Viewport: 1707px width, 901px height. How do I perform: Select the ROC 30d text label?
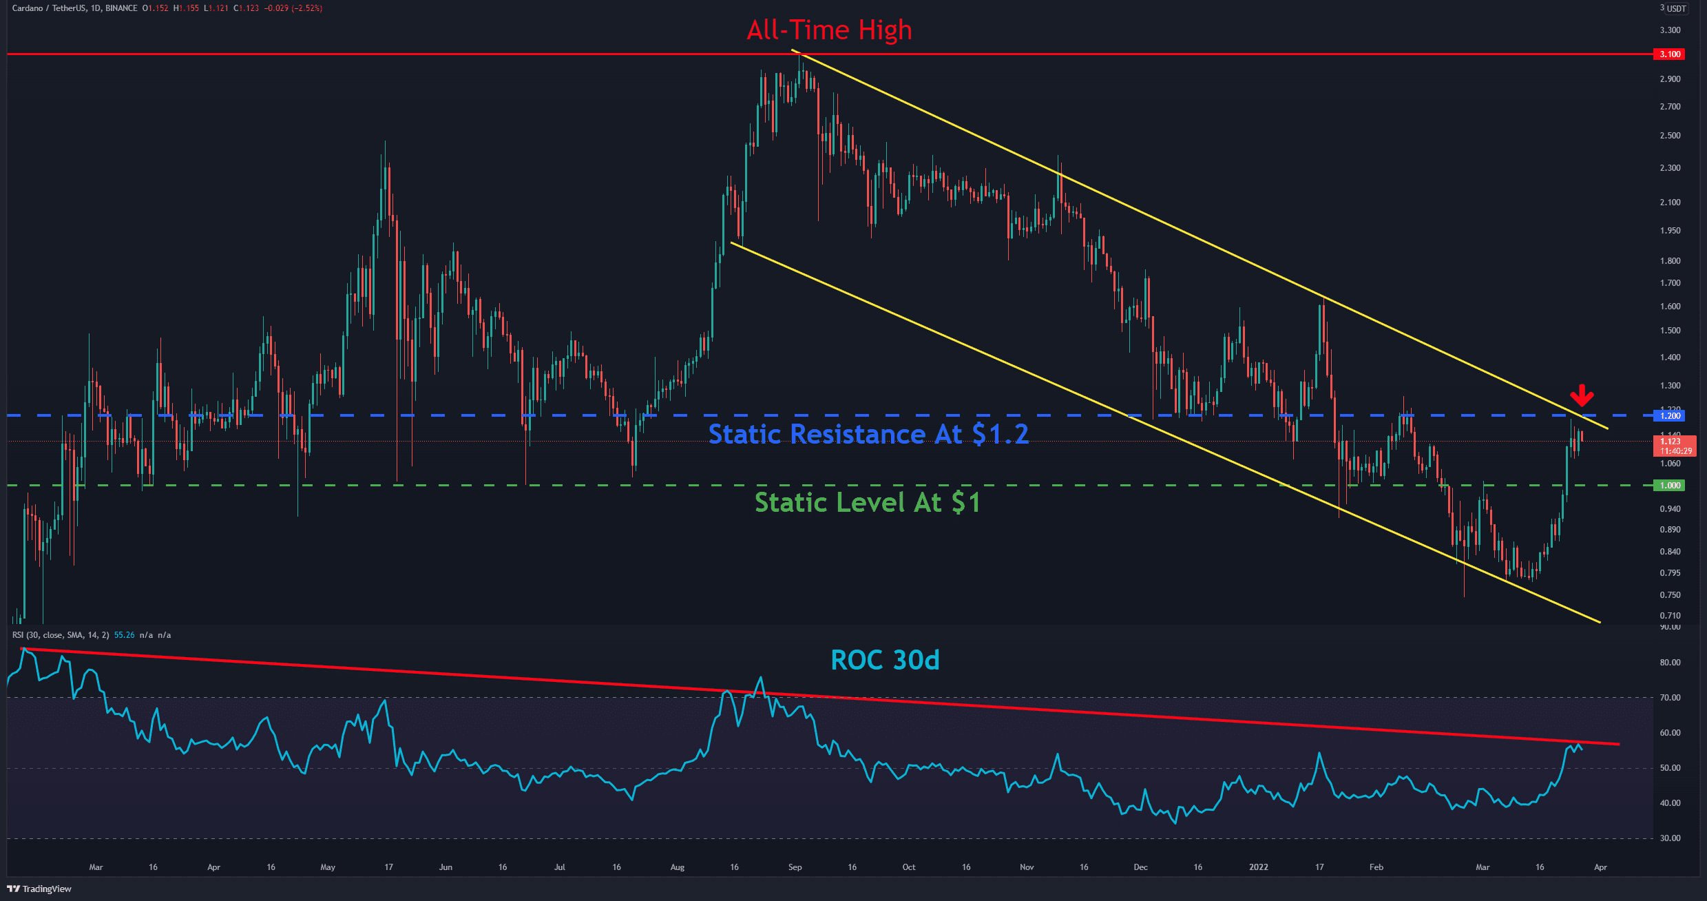point(885,660)
